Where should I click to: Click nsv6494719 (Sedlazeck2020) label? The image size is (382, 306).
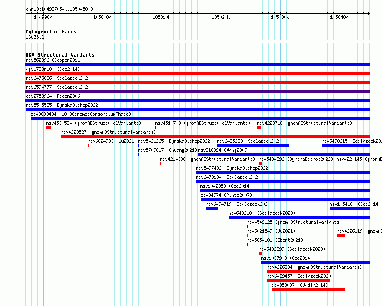coord(239,204)
